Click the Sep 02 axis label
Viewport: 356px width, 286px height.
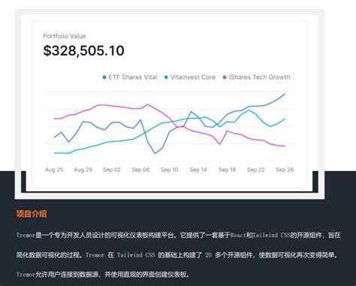[x=112, y=170]
